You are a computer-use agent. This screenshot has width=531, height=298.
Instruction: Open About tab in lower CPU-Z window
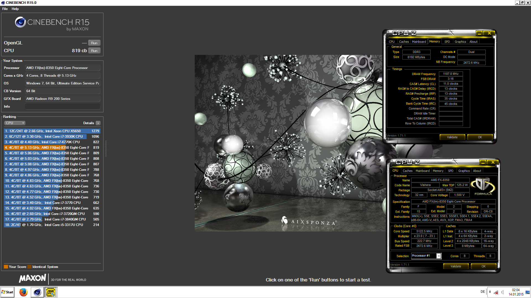coord(477,171)
